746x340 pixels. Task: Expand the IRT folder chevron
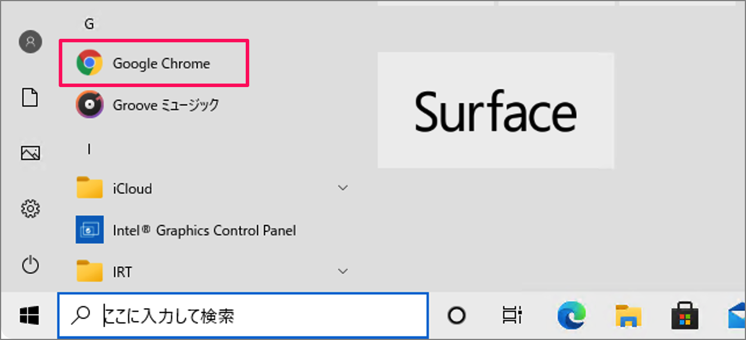coord(343,271)
